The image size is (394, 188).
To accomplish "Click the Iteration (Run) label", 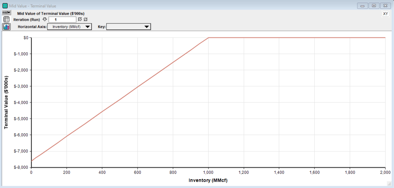I will coord(27,19).
